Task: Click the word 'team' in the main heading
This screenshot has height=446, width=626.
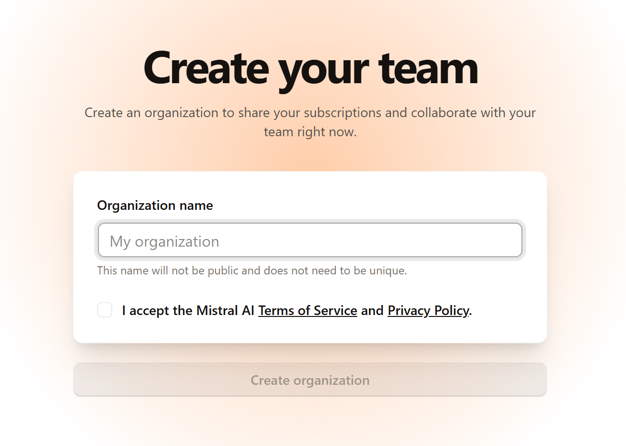Action: click(x=428, y=68)
